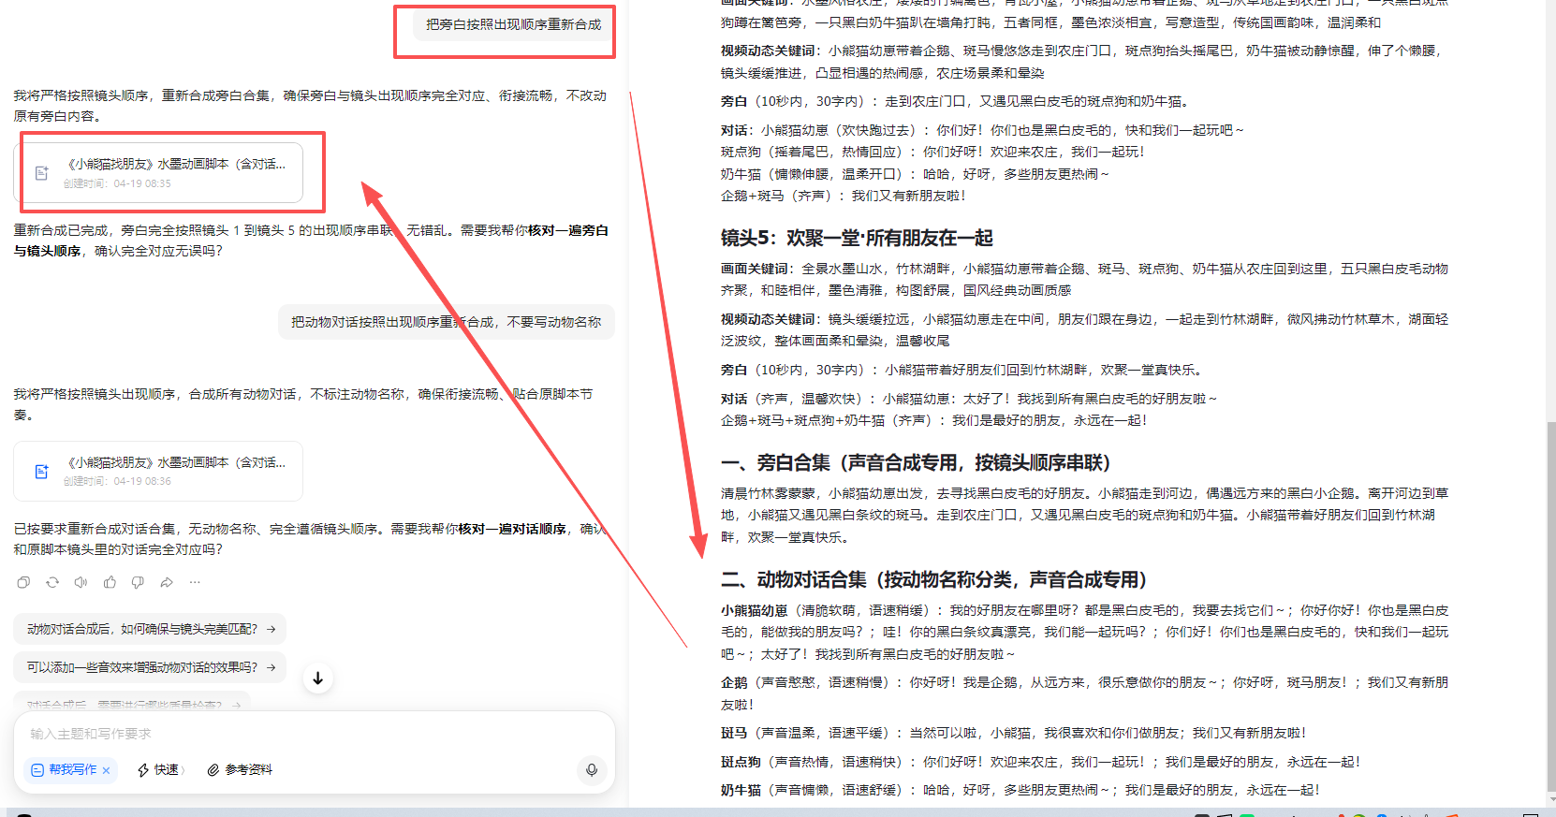Click the 参考资料 paperclip button
Viewport: 1556px width, 817px height.
point(240,770)
